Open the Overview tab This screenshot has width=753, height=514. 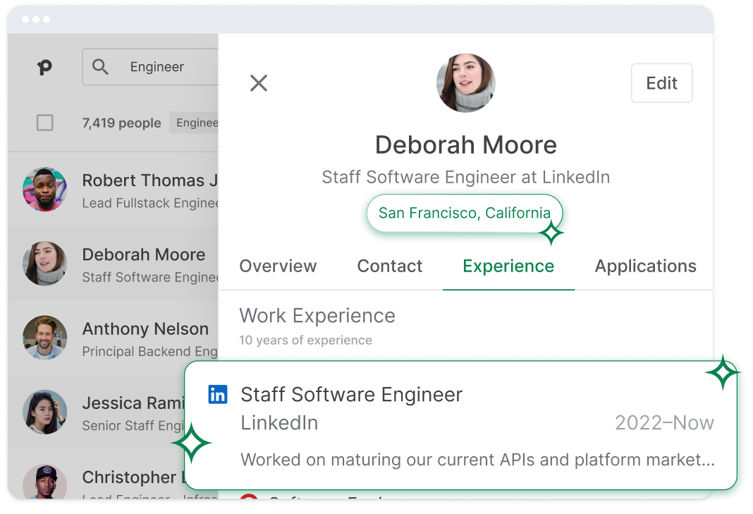pos(278,266)
